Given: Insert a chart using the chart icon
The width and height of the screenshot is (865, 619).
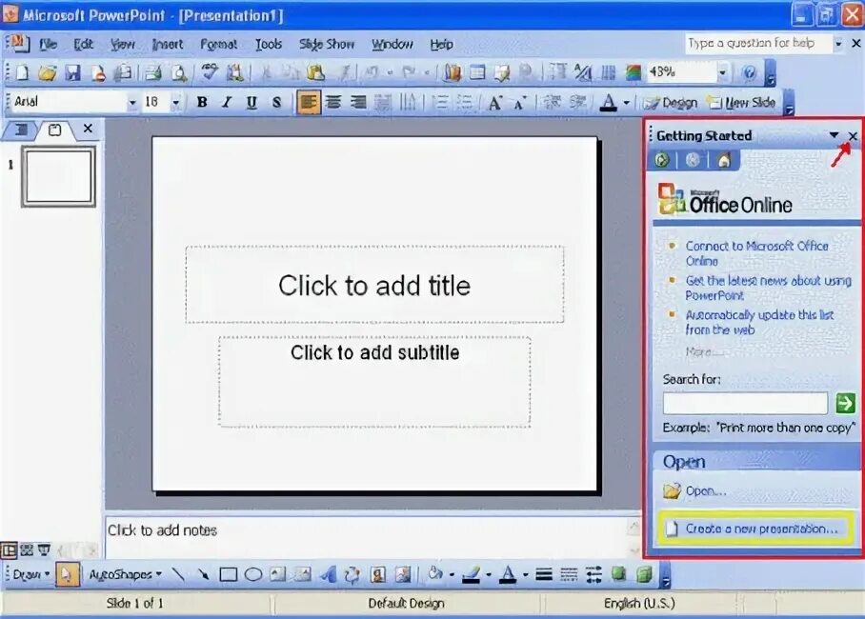Looking at the screenshot, I should pos(452,72).
